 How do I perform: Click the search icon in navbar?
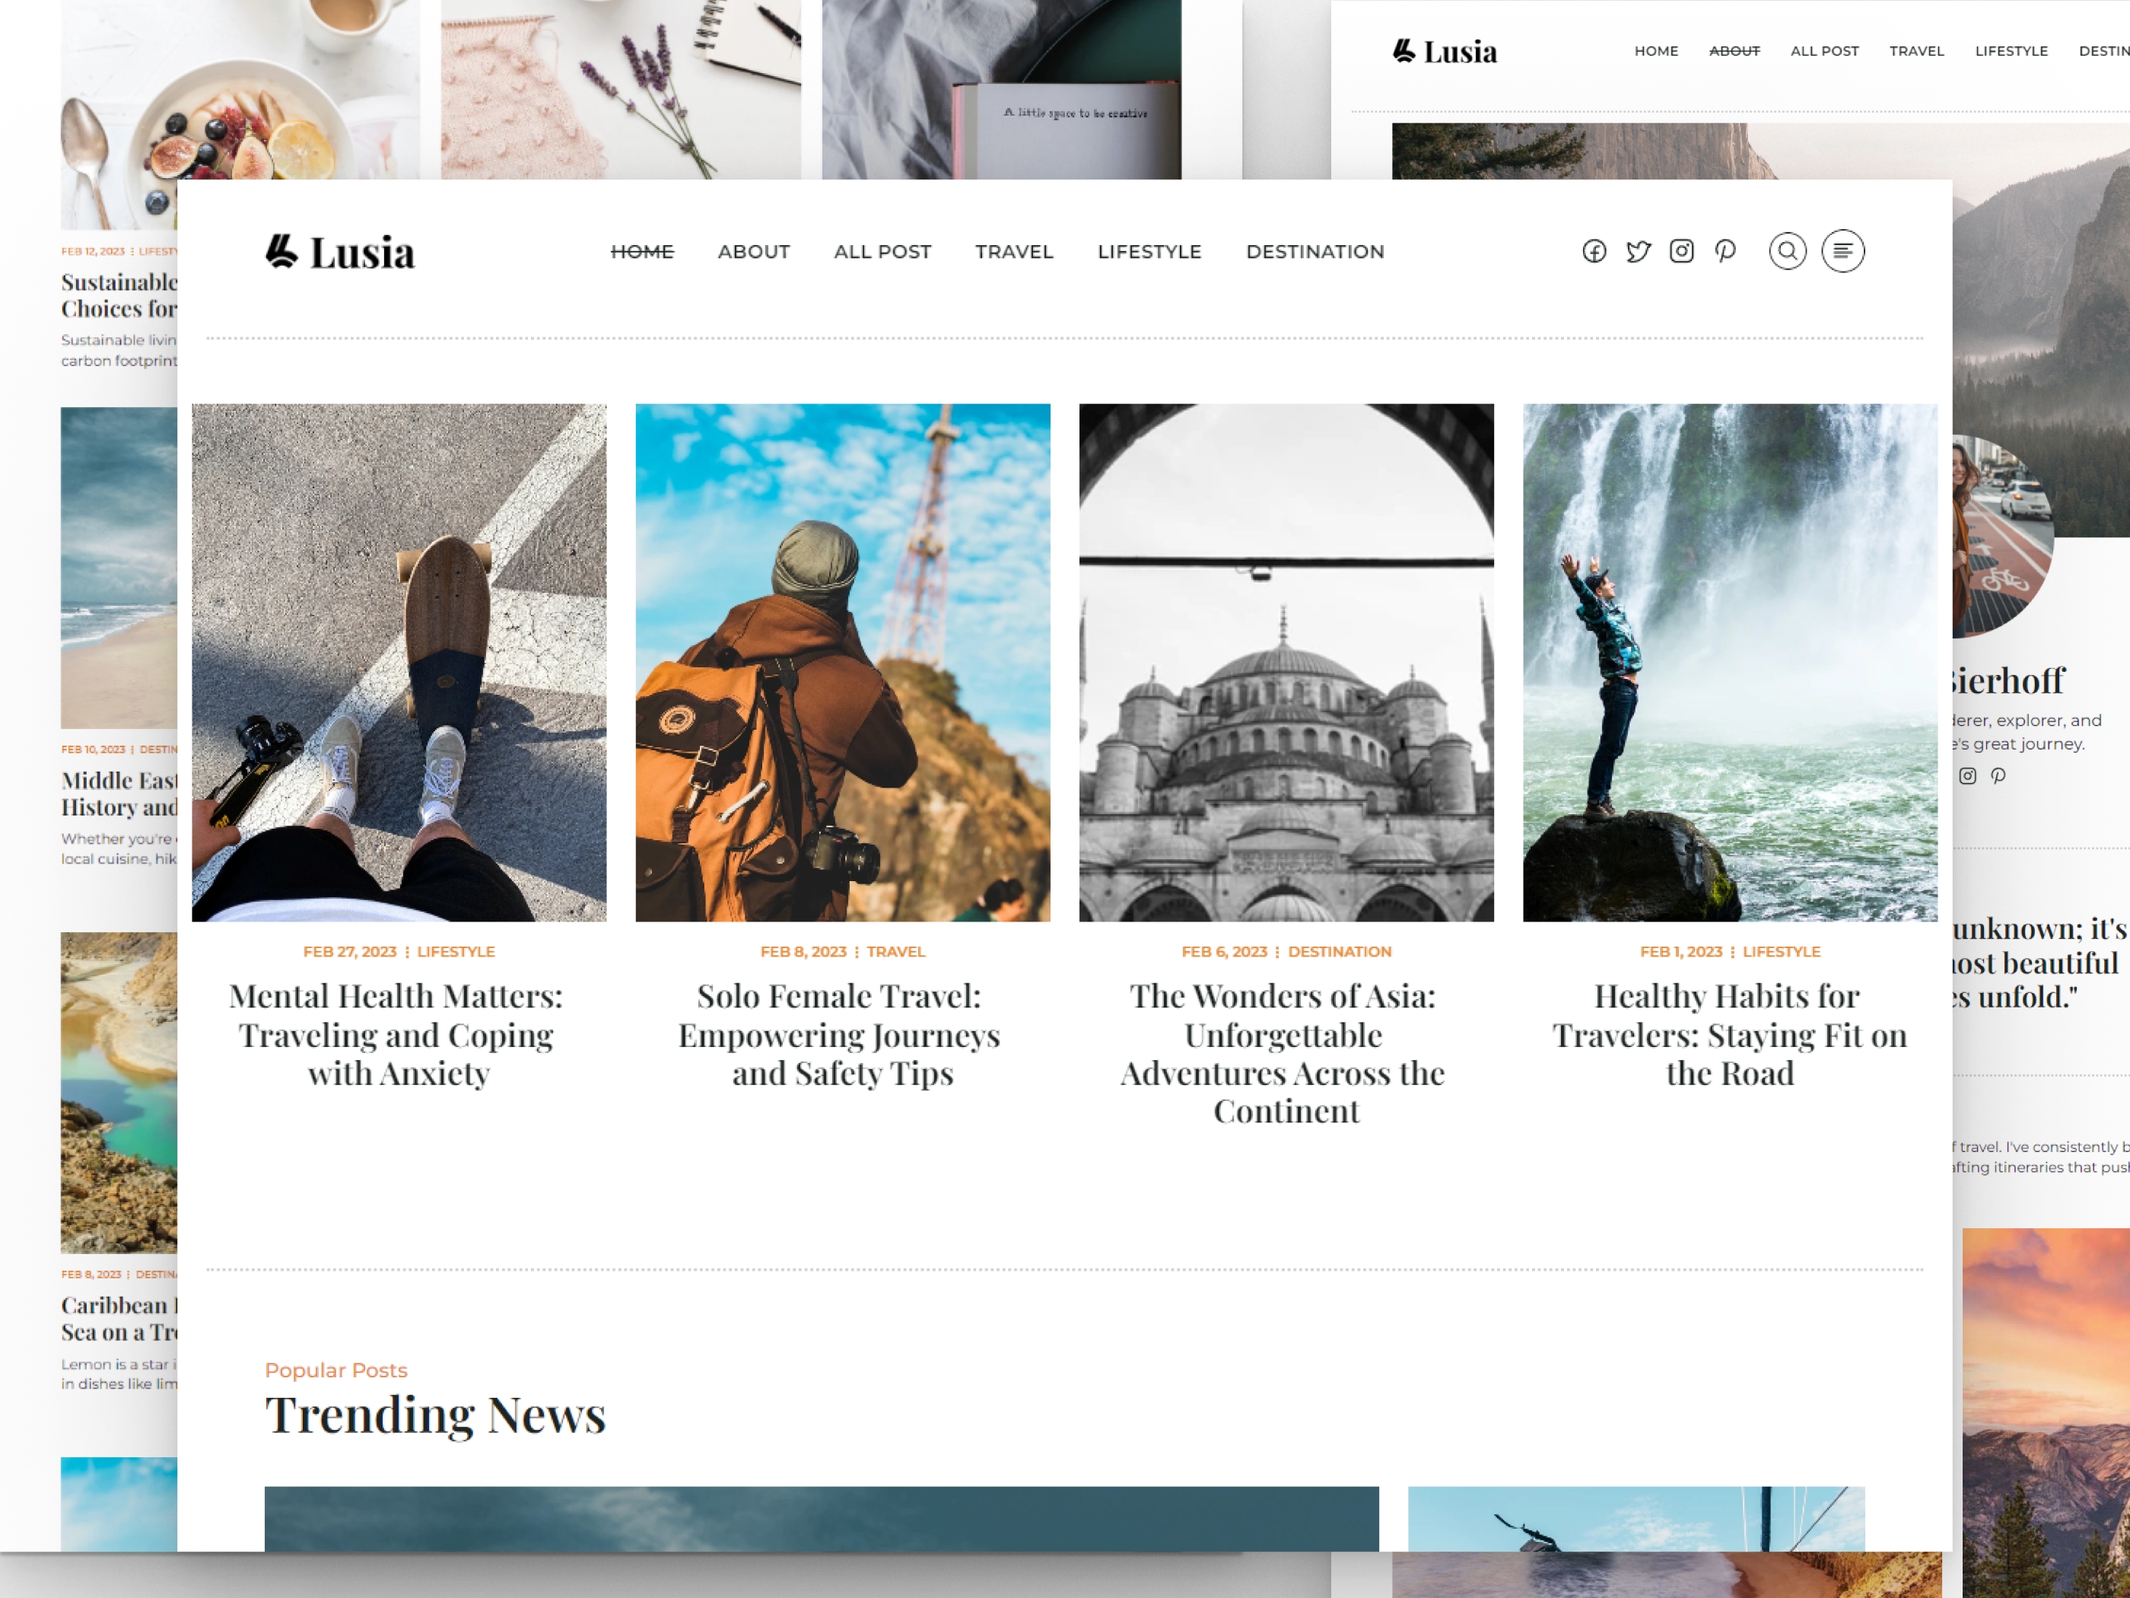1788,252
